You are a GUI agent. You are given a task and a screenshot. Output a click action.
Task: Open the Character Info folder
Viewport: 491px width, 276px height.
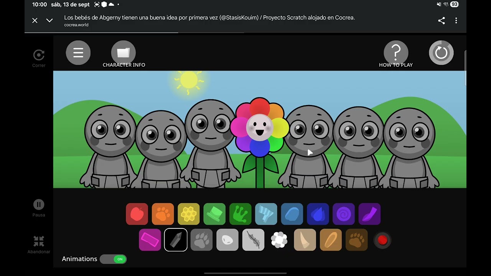[x=124, y=53]
